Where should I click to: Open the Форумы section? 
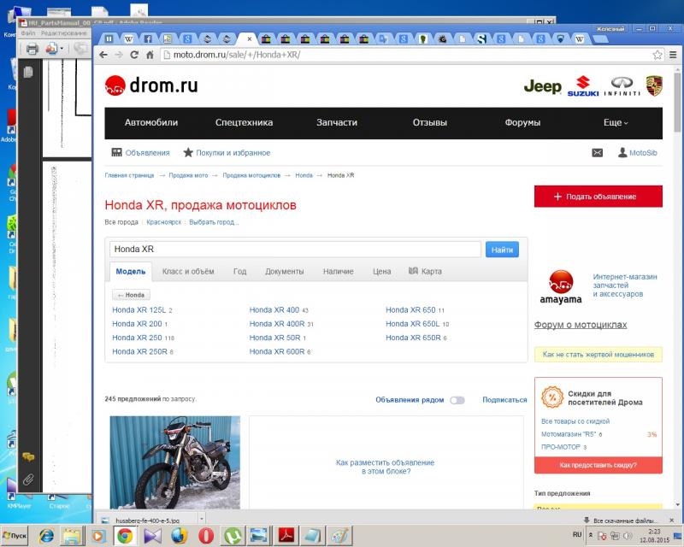click(x=522, y=123)
